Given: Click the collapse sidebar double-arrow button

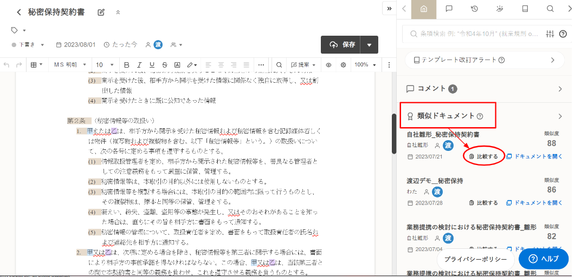Looking at the screenshot, I should tap(389, 9).
